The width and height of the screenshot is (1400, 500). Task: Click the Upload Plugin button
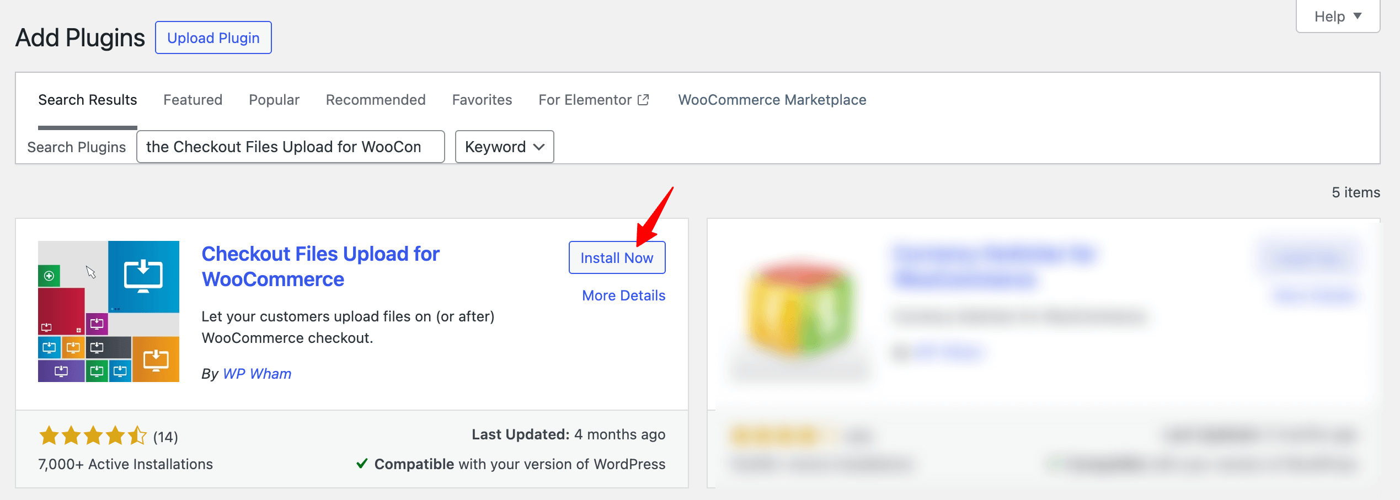pyautogui.click(x=213, y=38)
